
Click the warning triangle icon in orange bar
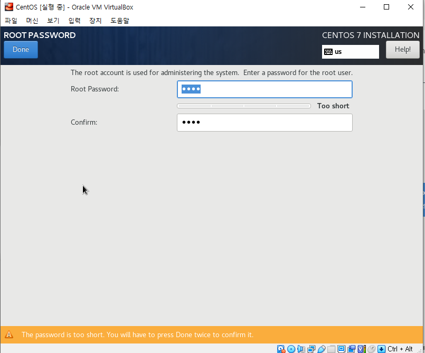coord(9,335)
